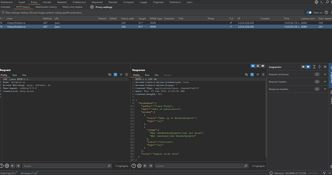Click the memory usage progress bar
The height and width of the screenshot is (175, 332).
tap(313, 173)
